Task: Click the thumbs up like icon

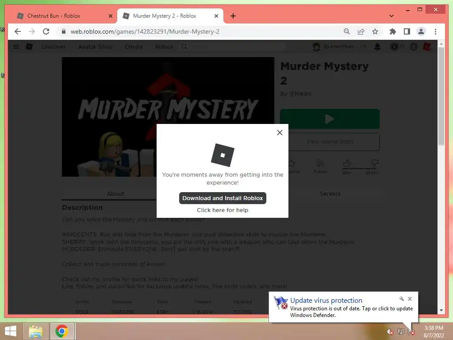Action: click(347, 163)
